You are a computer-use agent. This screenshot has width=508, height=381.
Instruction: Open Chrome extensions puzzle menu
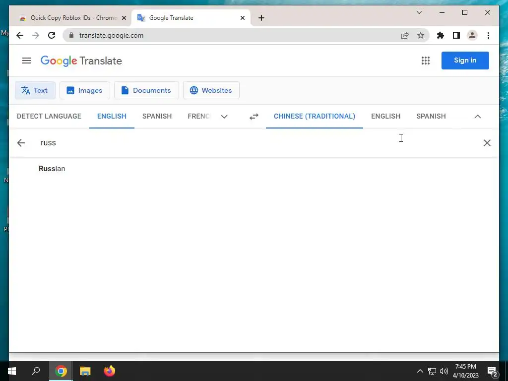[441, 35]
